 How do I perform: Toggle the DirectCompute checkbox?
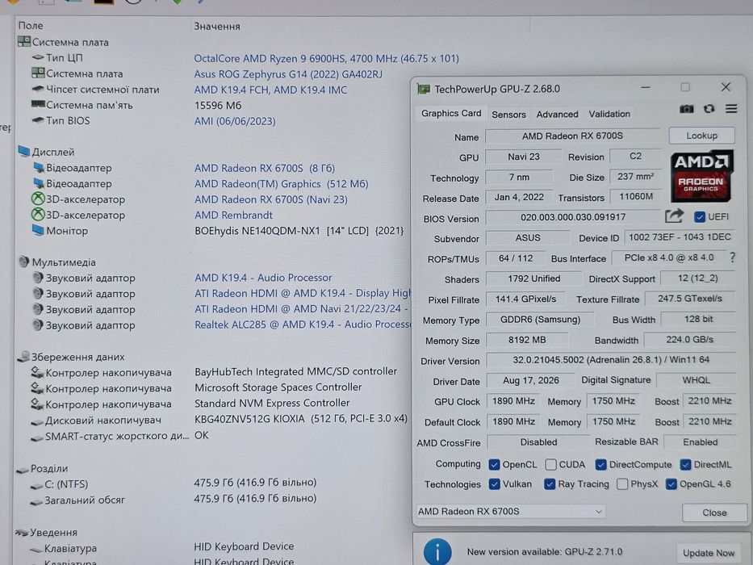600,465
